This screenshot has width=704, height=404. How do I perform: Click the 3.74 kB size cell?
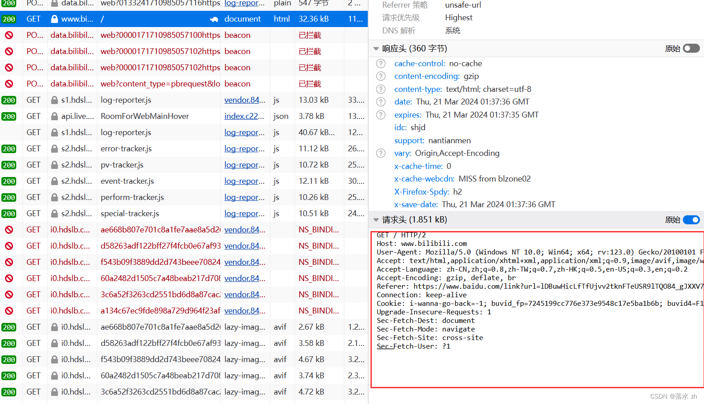[311, 376]
